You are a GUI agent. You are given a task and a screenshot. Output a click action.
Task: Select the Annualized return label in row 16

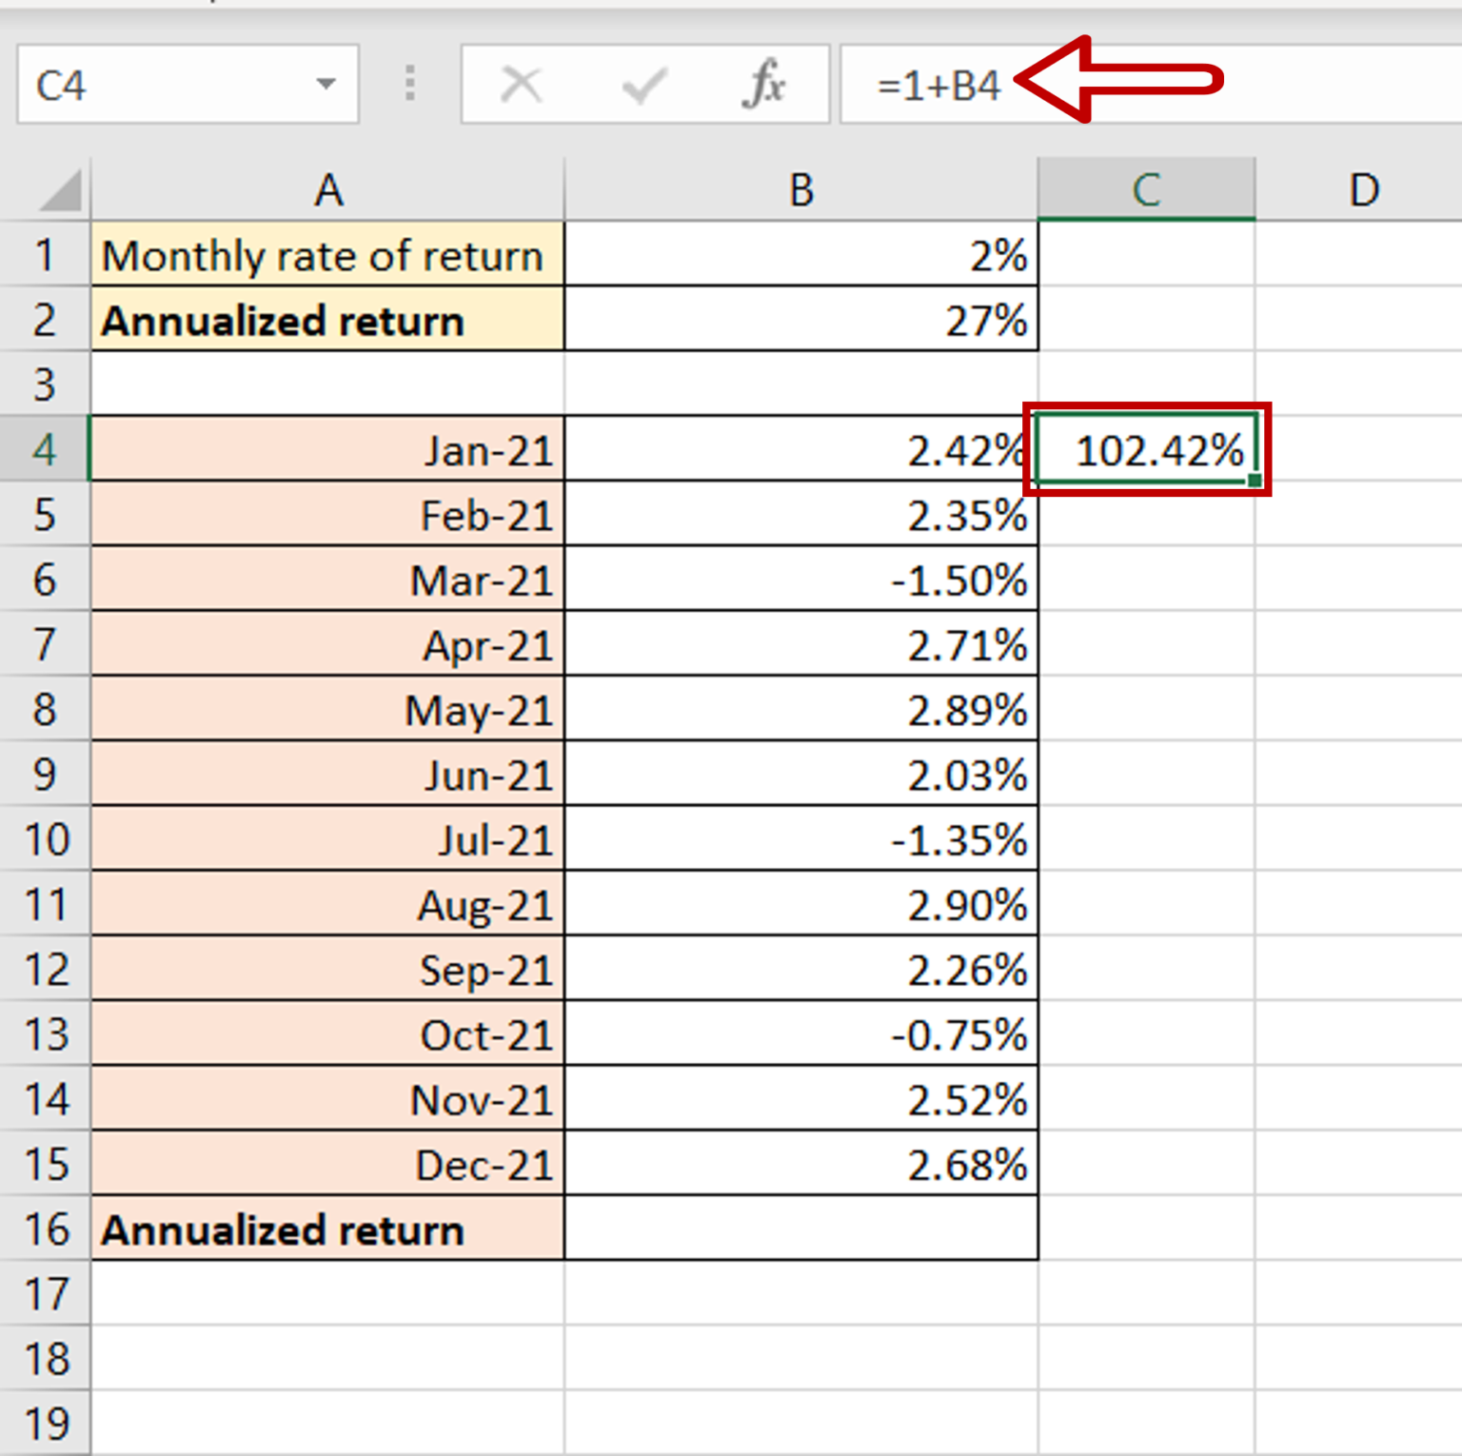(326, 1230)
